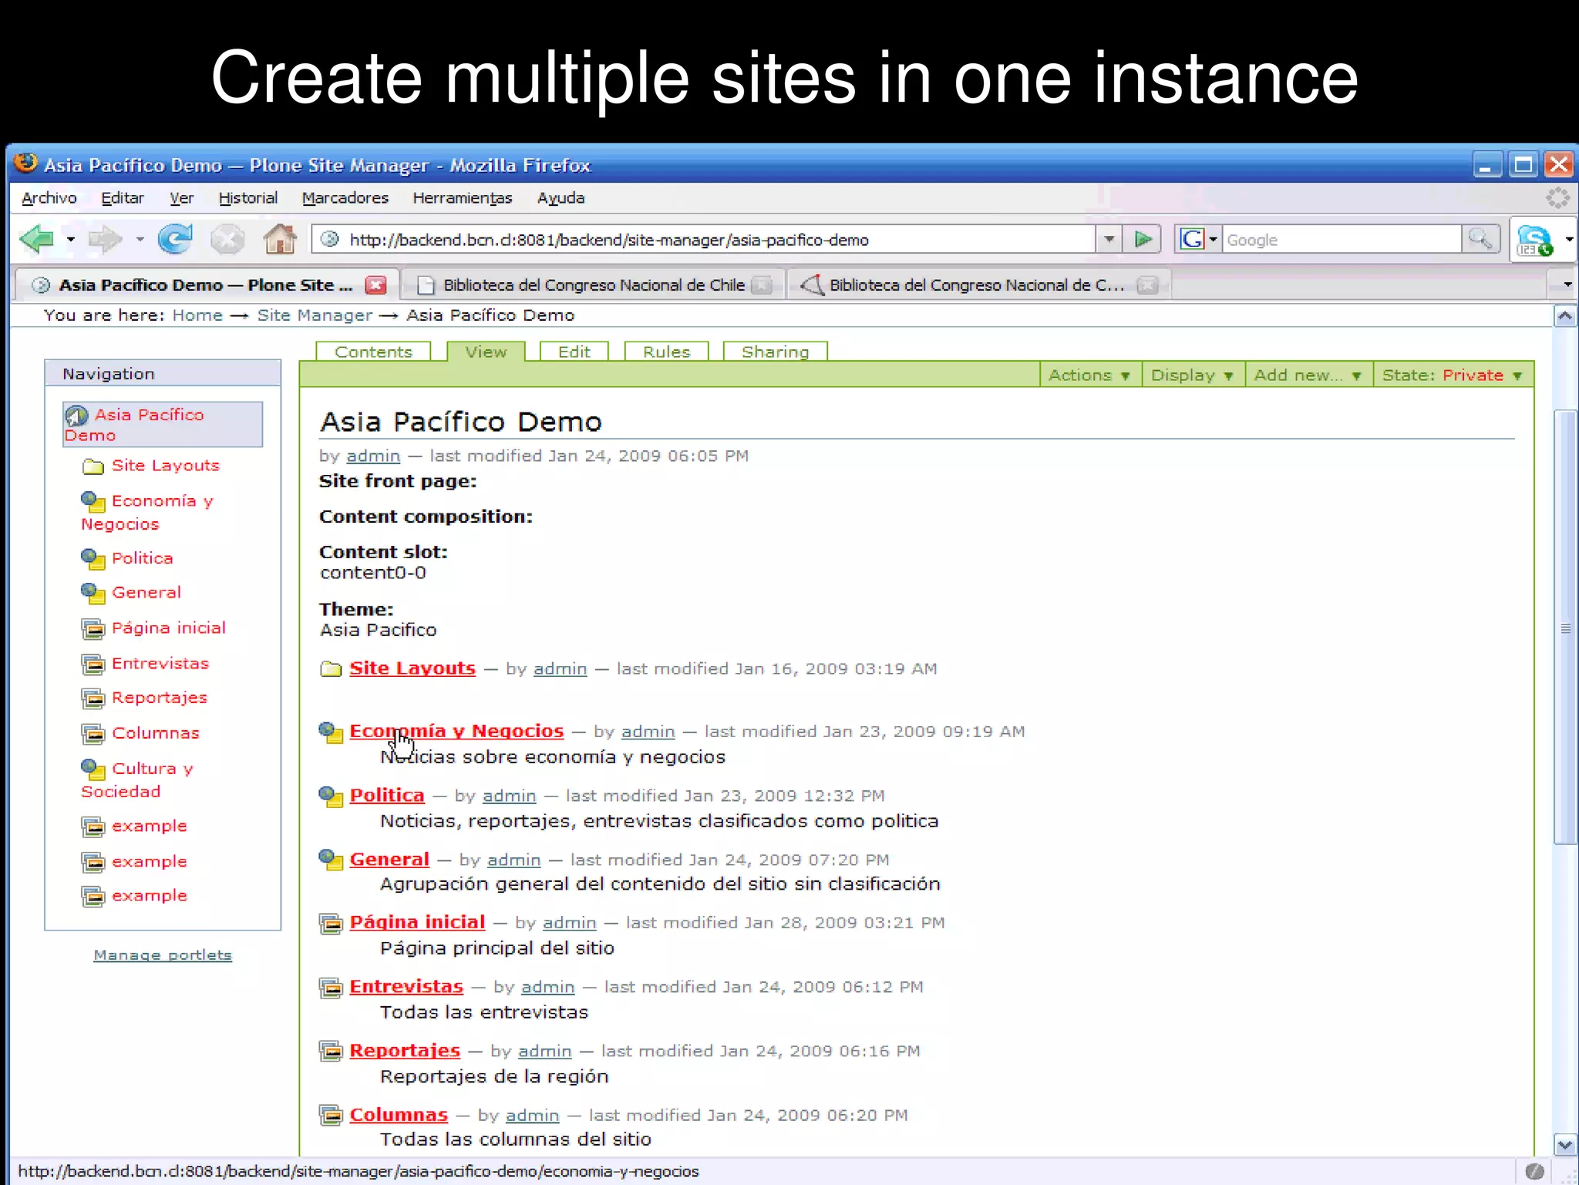Open the Historial menu
The image size is (1579, 1185).
[247, 198]
